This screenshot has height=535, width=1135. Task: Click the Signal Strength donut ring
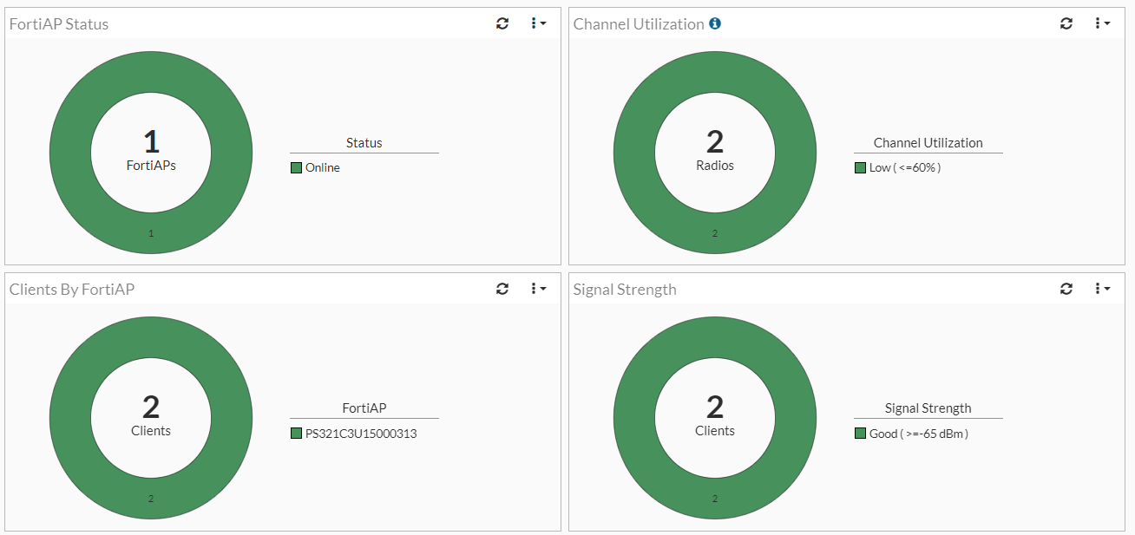pyautogui.click(x=633, y=417)
